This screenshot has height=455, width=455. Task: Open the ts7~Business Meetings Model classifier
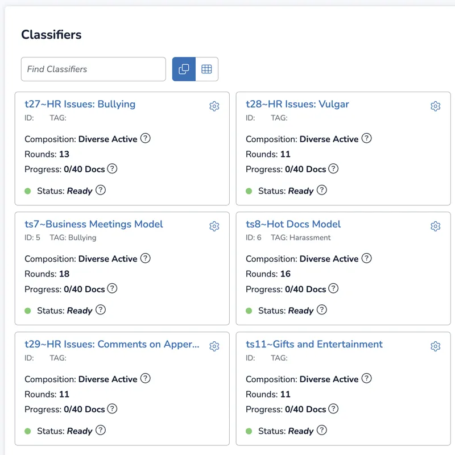(x=94, y=224)
